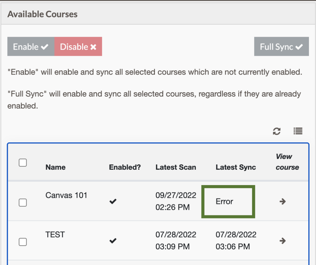Click the Enable button

[31, 47]
